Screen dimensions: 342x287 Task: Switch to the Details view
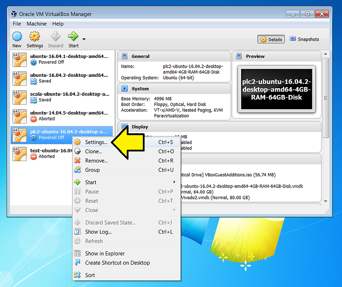271,39
